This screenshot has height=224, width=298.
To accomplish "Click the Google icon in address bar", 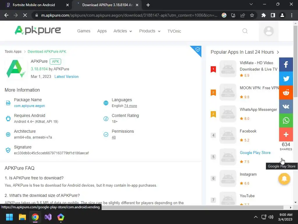I will (x=224, y=15).
